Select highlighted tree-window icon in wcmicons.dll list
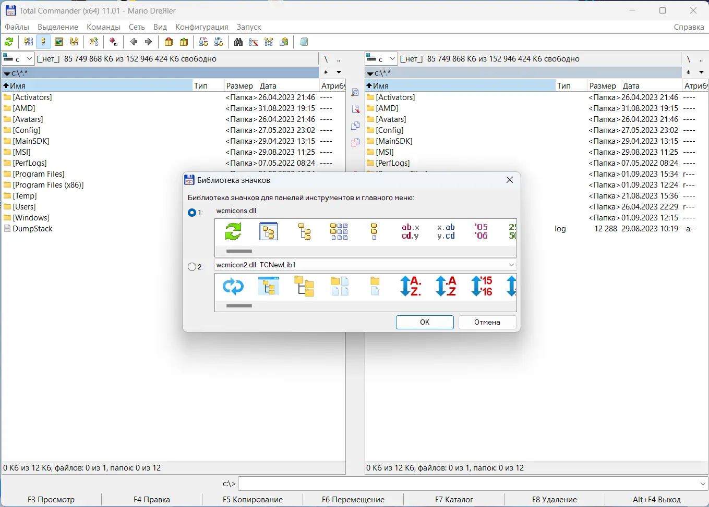This screenshot has height=507, width=709. [269, 231]
